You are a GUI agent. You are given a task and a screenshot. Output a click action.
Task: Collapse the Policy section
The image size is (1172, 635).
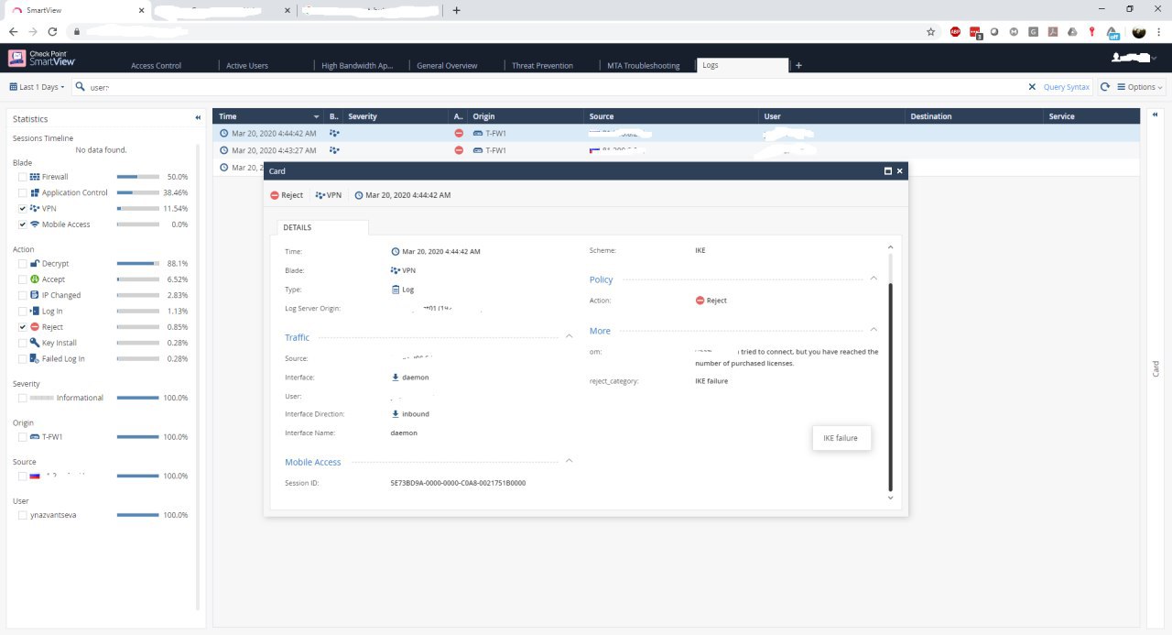point(874,279)
